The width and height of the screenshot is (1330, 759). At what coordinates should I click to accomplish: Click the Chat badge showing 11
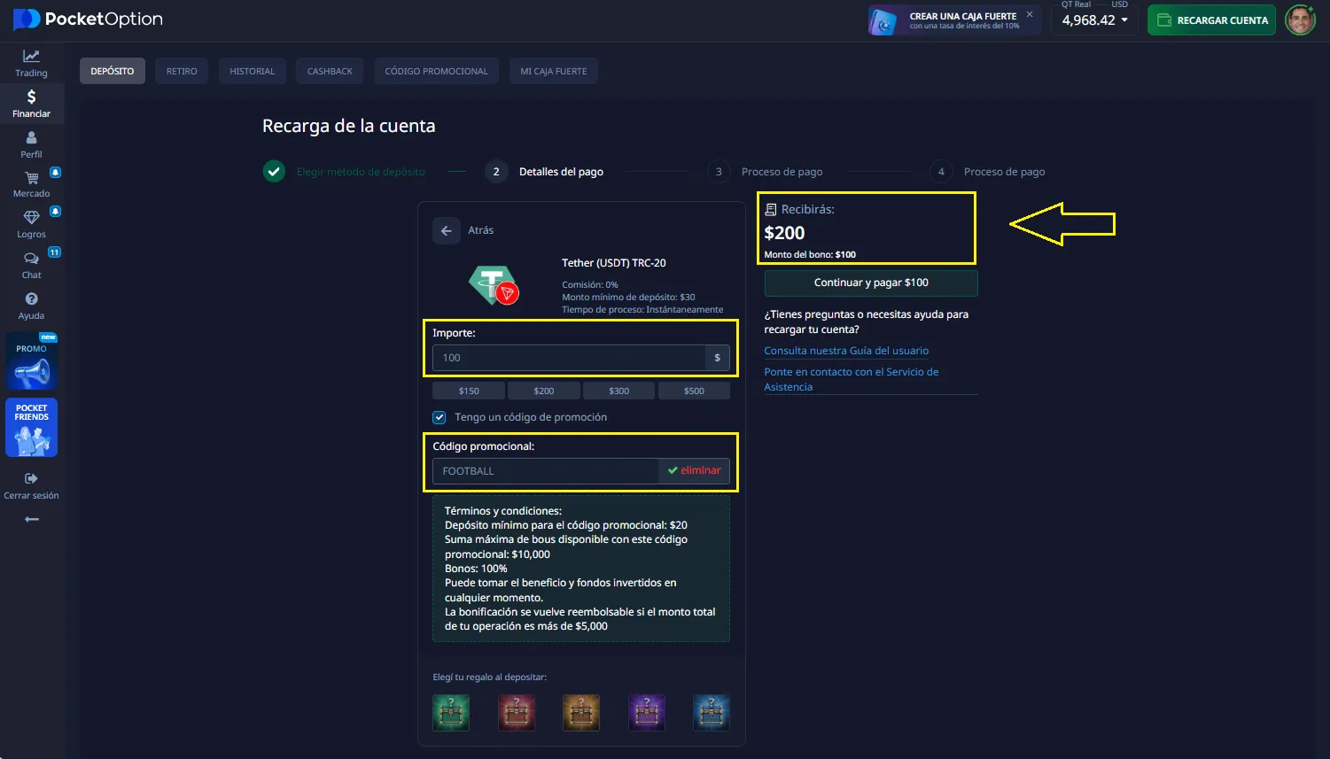[x=54, y=252]
